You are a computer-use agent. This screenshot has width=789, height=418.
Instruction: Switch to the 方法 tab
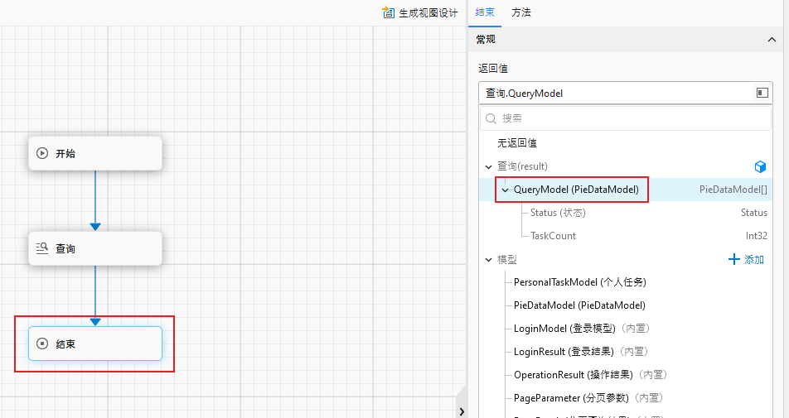pos(521,12)
